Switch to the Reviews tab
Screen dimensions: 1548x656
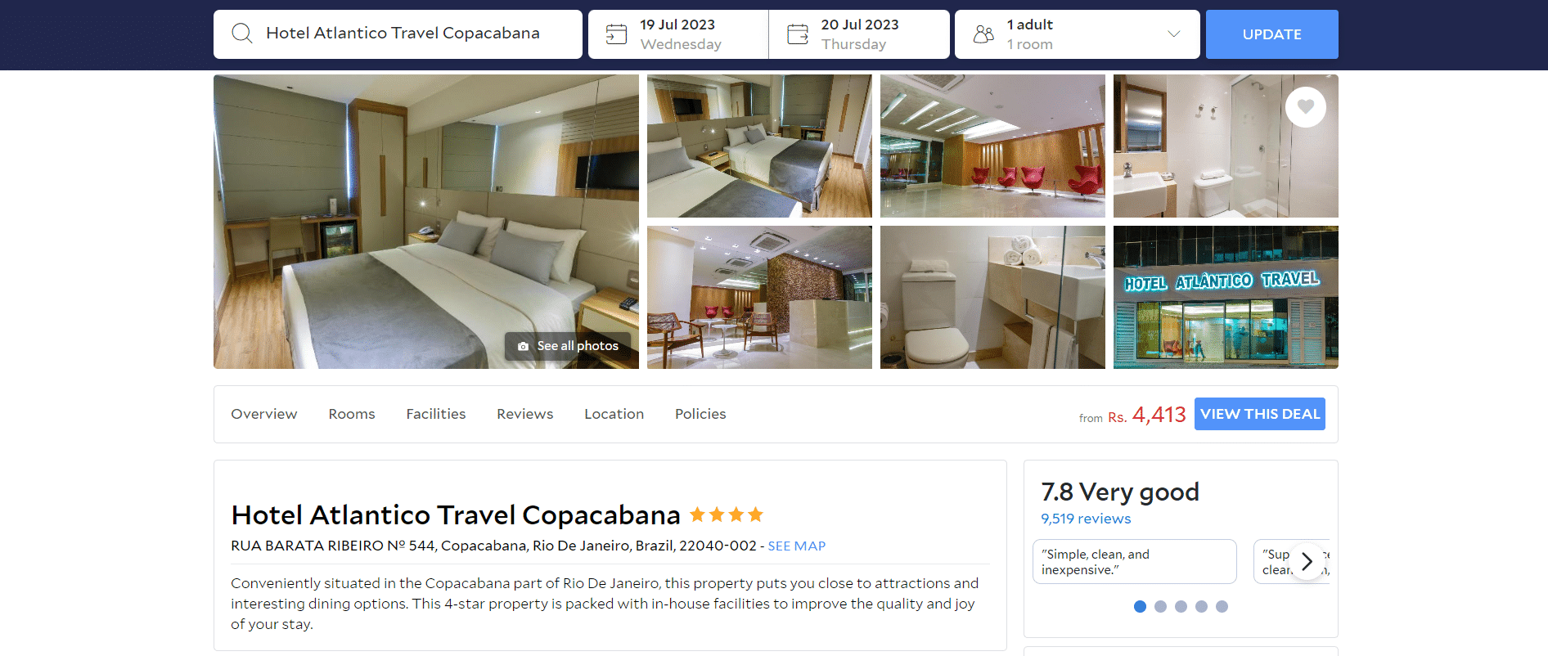click(525, 414)
